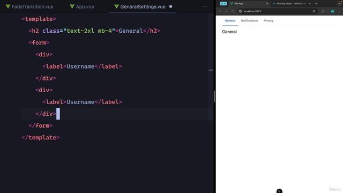The image size is (343, 193).
Task: Click the badge left of Vite App tab
Action: click(223, 4)
